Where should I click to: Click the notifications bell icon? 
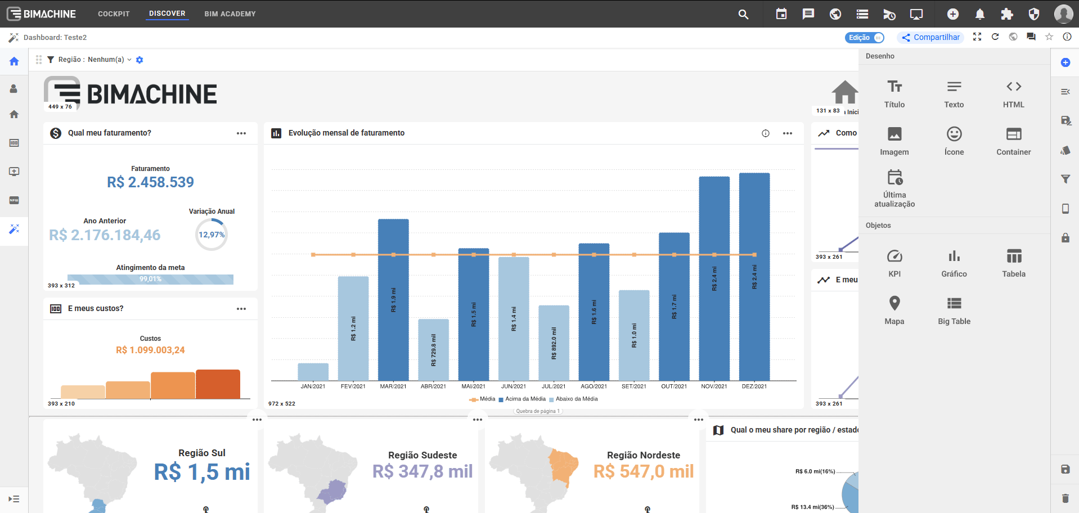(x=979, y=14)
